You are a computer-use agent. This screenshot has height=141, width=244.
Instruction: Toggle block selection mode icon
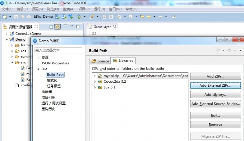point(104,16)
